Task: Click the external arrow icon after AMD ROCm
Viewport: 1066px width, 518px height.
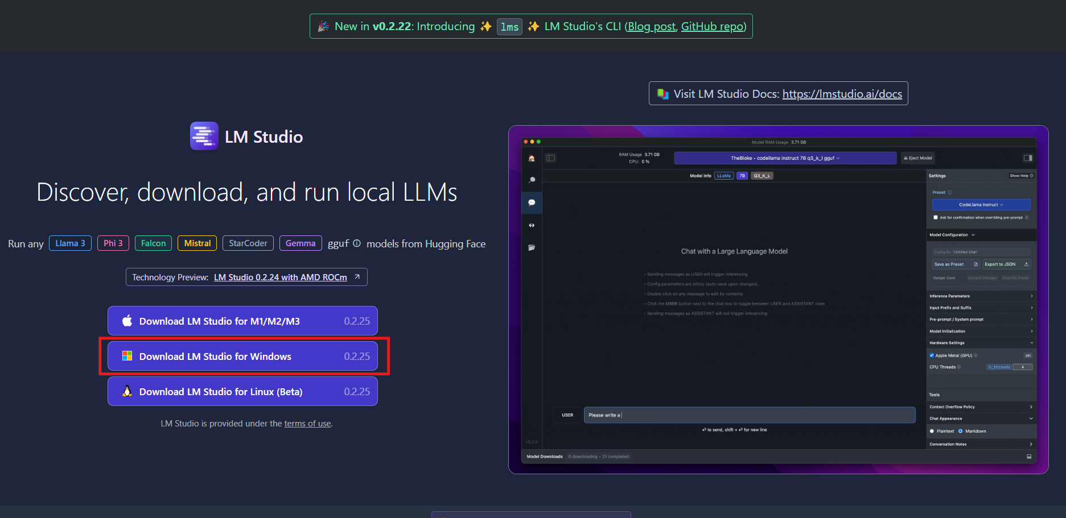Action: tap(357, 277)
